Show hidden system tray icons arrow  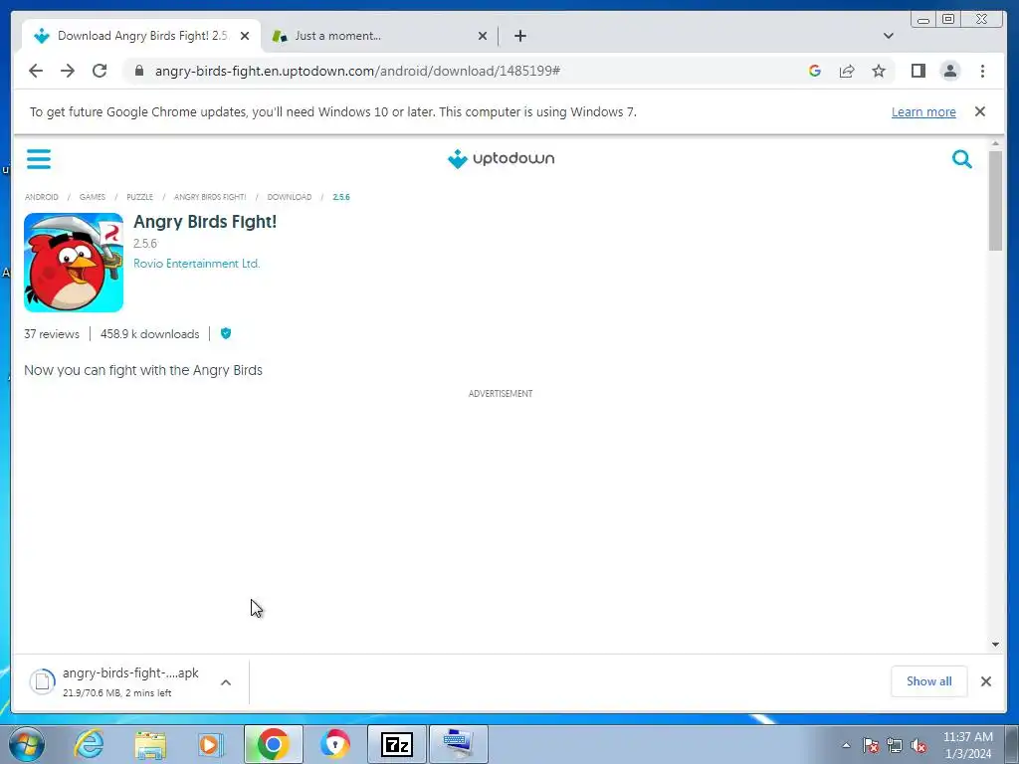[x=846, y=745]
